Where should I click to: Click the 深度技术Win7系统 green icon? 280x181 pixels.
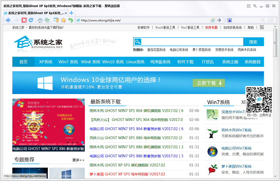click(x=212, y=115)
